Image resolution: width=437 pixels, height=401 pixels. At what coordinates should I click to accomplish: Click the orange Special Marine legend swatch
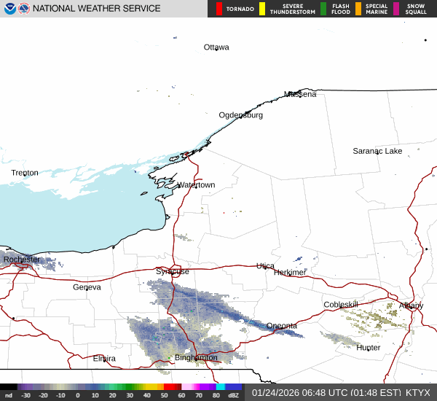coord(358,9)
